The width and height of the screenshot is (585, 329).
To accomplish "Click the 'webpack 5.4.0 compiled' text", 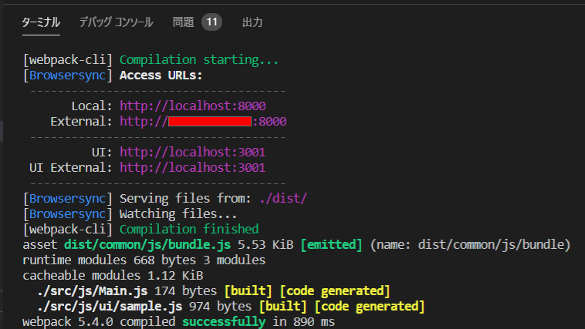I will 99,322.
